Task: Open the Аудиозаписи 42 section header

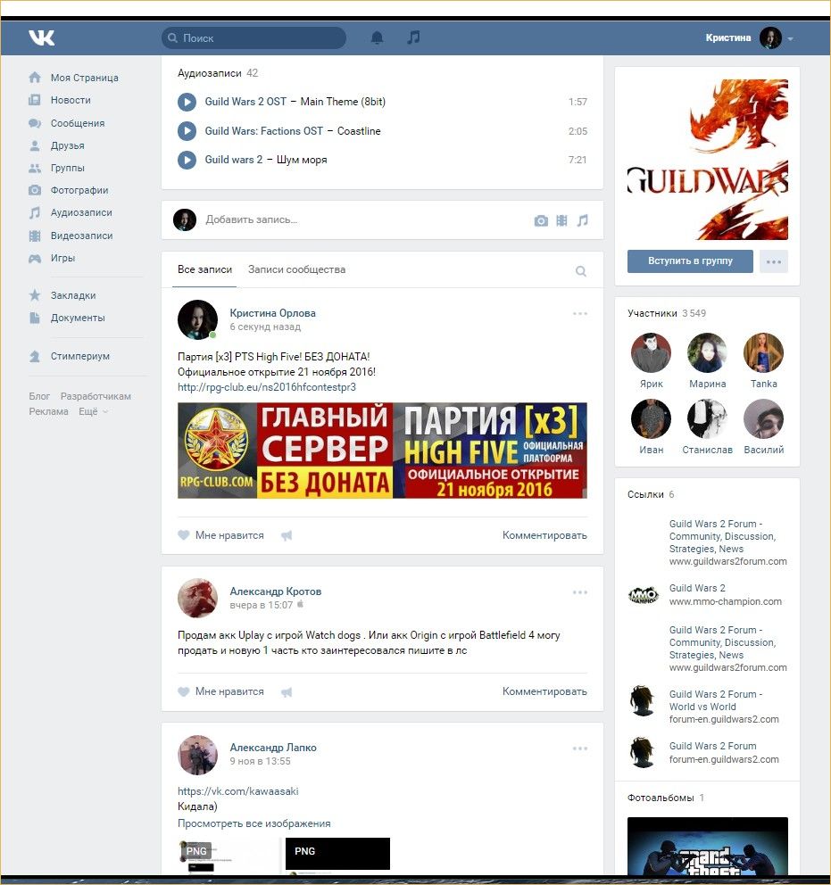Action: pos(218,73)
